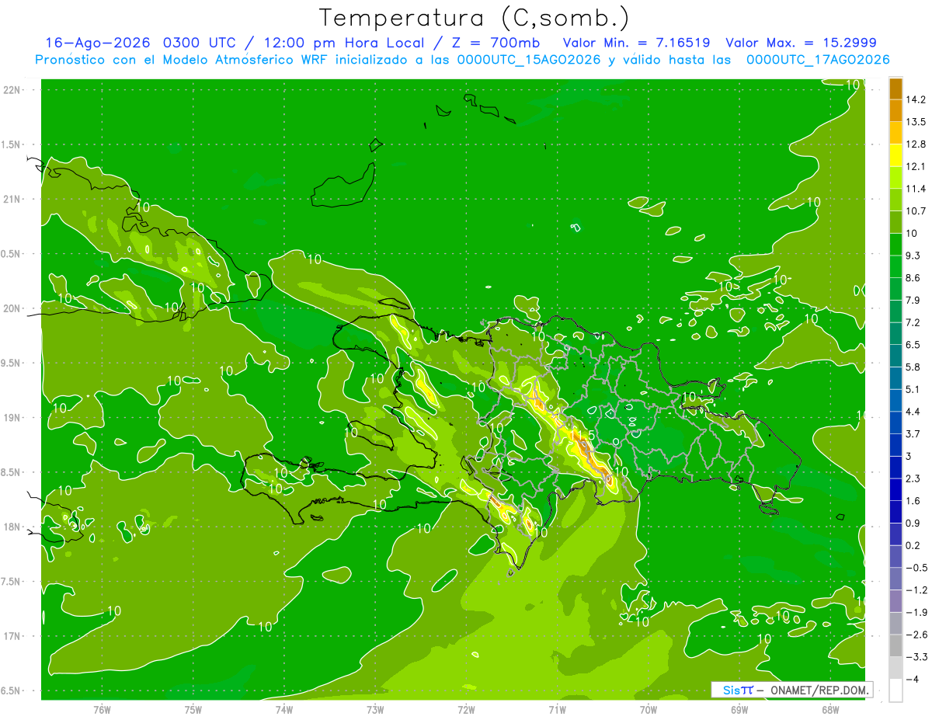Viewport: 932px width, 720px height.
Task: Click the "Valor Max. = 15.2999" text
Action: click(801, 43)
